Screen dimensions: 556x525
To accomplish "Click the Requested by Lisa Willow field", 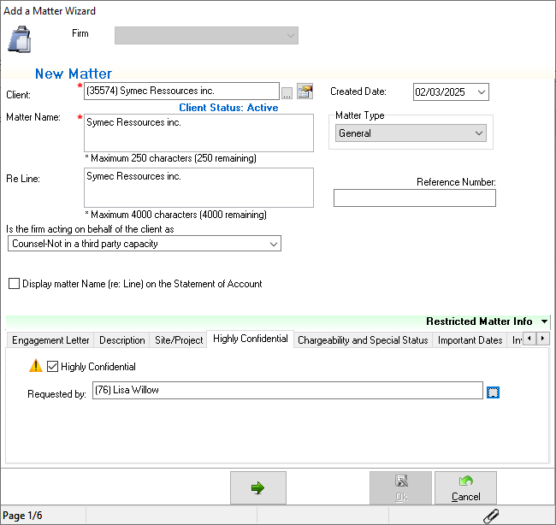I will point(287,390).
